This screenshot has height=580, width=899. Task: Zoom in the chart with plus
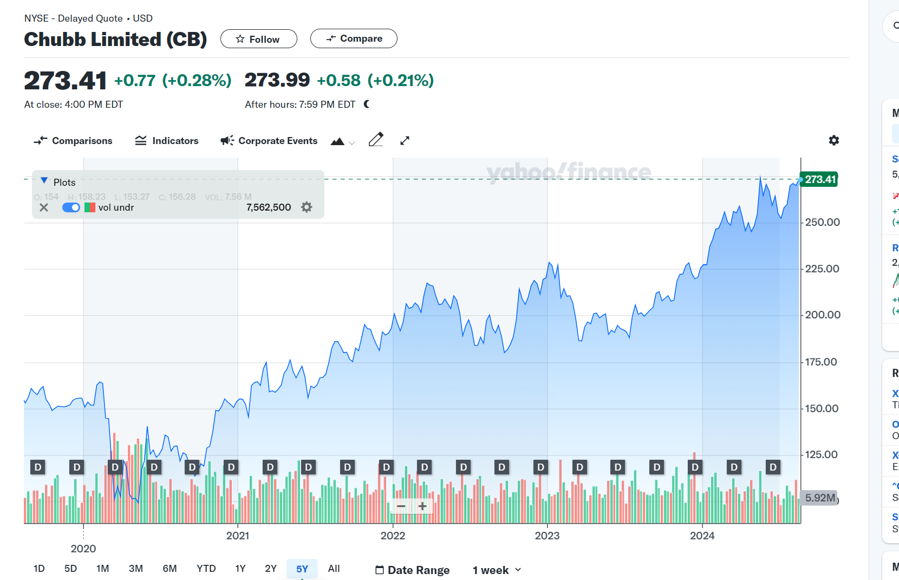click(422, 506)
